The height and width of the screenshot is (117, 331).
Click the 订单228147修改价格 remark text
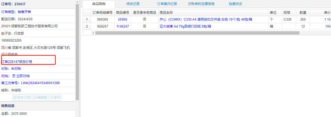[x=17, y=62]
